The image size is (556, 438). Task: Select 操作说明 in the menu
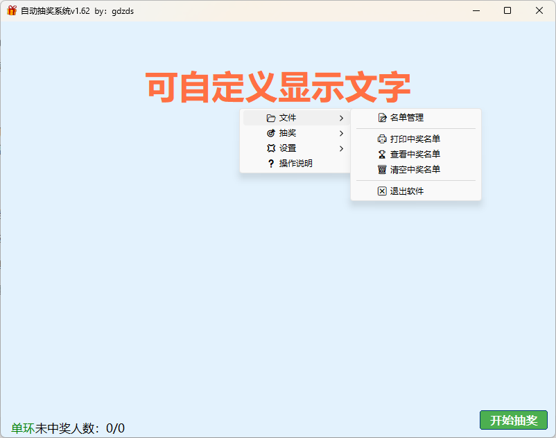[x=296, y=164]
